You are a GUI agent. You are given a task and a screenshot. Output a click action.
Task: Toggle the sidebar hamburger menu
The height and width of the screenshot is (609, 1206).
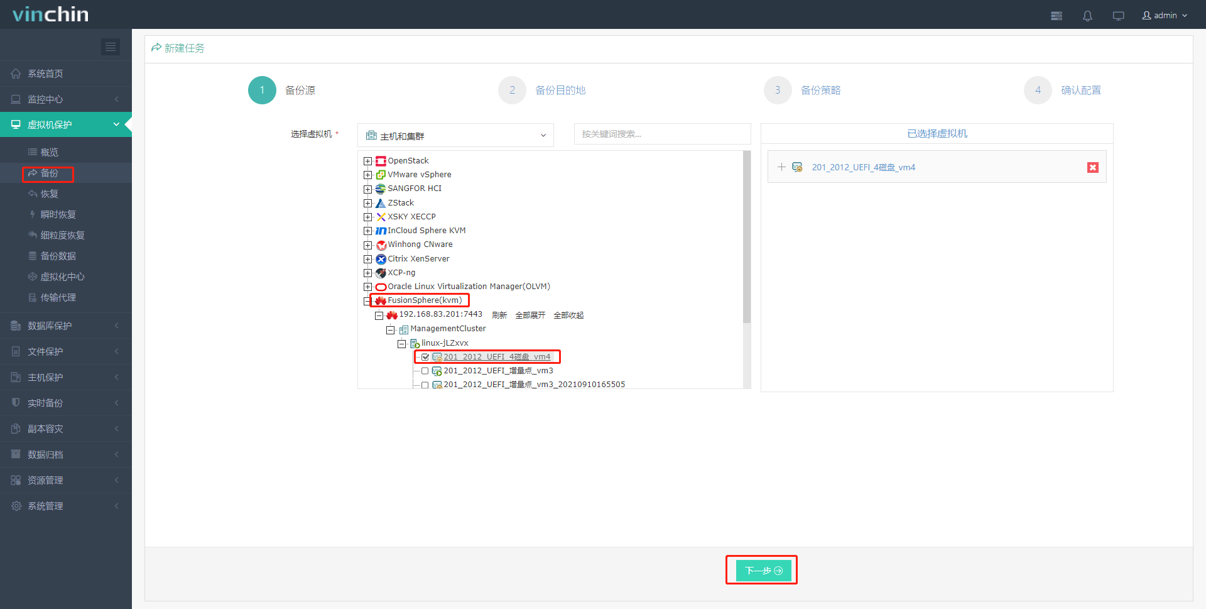111,47
